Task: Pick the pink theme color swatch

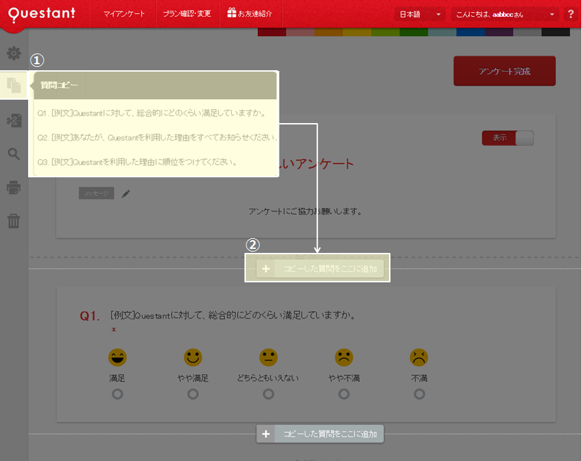Action: [x=300, y=32]
